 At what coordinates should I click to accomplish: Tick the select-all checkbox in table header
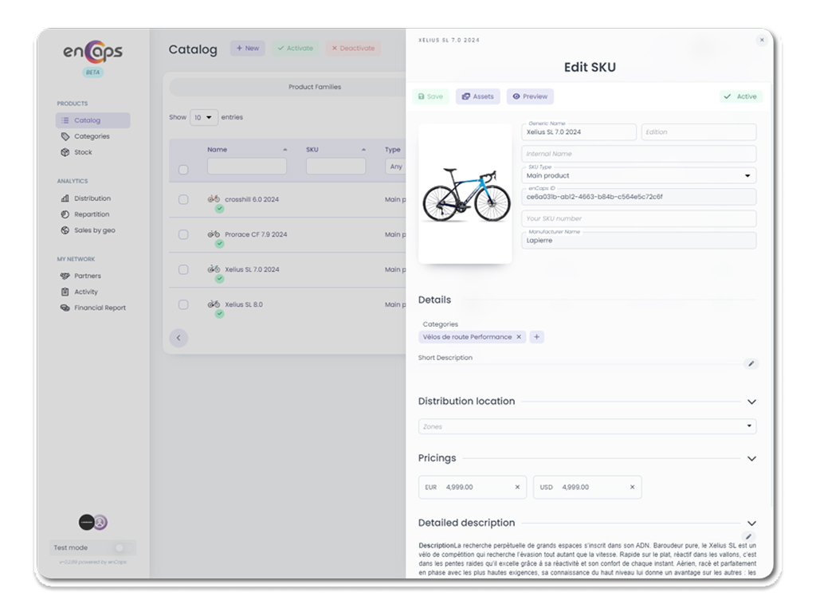[x=183, y=170]
